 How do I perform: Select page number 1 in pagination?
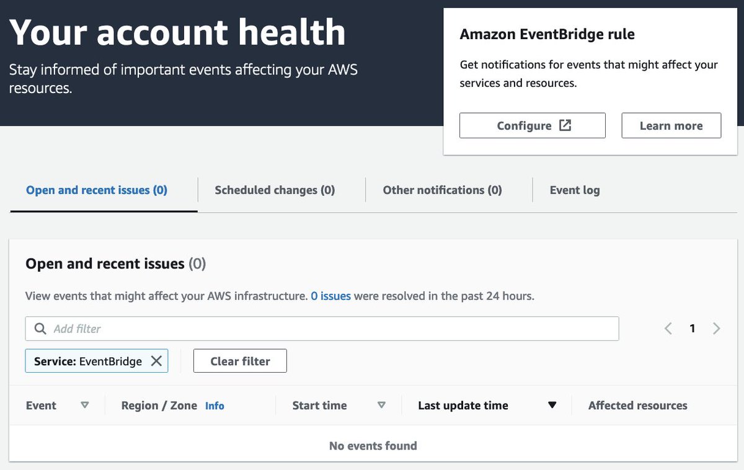(693, 329)
